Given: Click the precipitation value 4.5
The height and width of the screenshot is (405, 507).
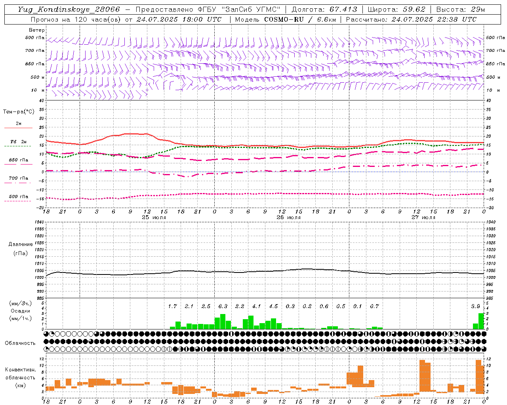Looking at the screenshot, I should click(x=273, y=306).
